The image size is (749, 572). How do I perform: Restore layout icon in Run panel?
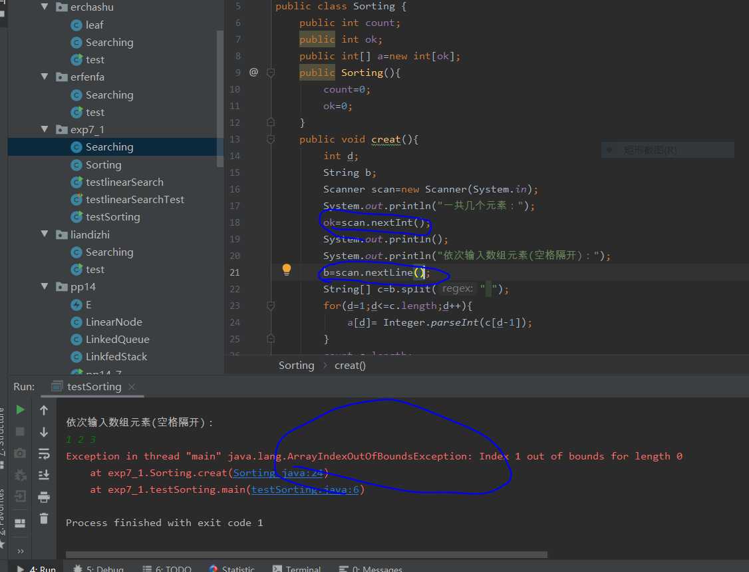tap(20, 523)
